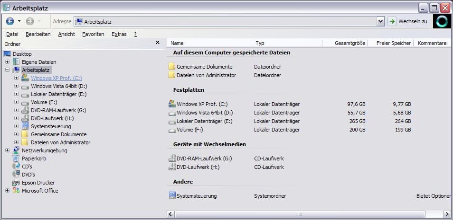Click Eigene Dateien icon in tree
Viewport: 453px width, 220px height.
(16, 62)
